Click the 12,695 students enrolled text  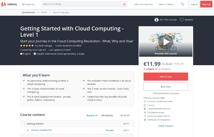68,45
